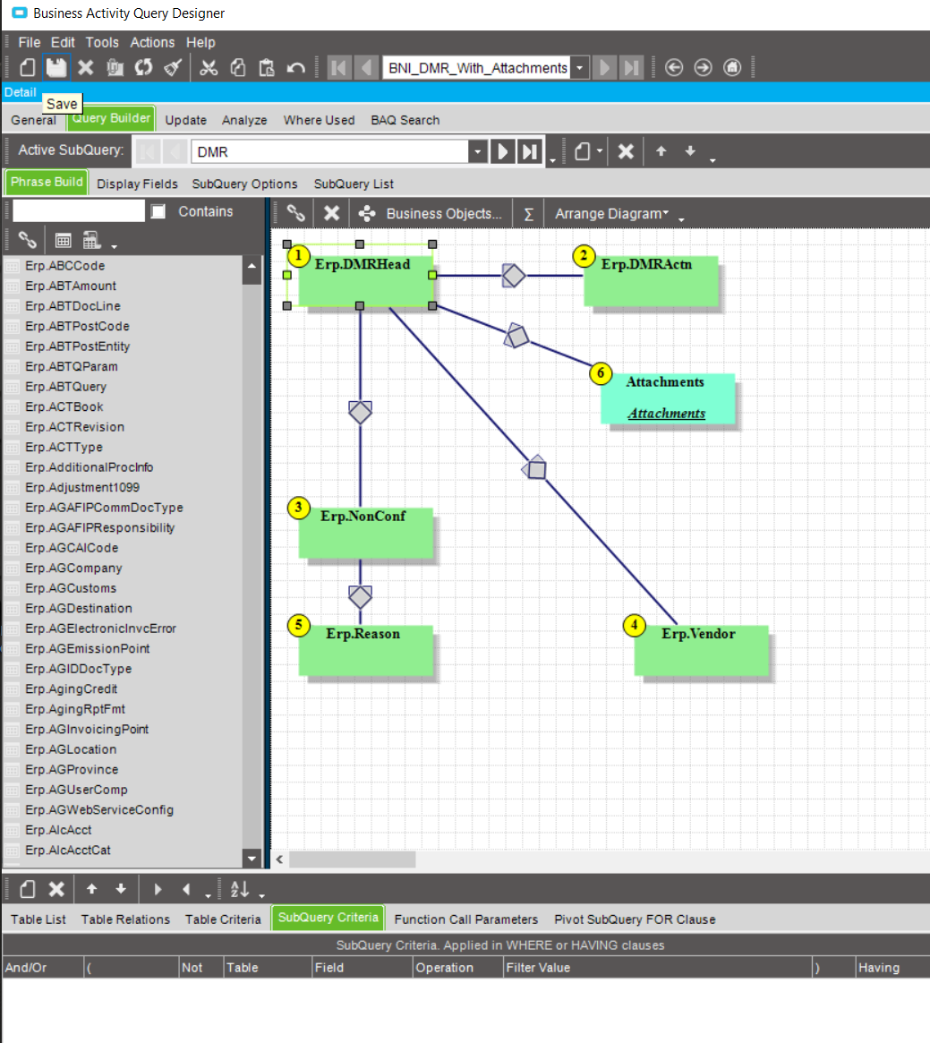Click the Undo arrow icon
Viewport: 930px width, 1043px height.
click(x=296, y=68)
